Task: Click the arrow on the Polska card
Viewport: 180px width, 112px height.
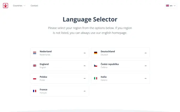Action: coord(85,78)
